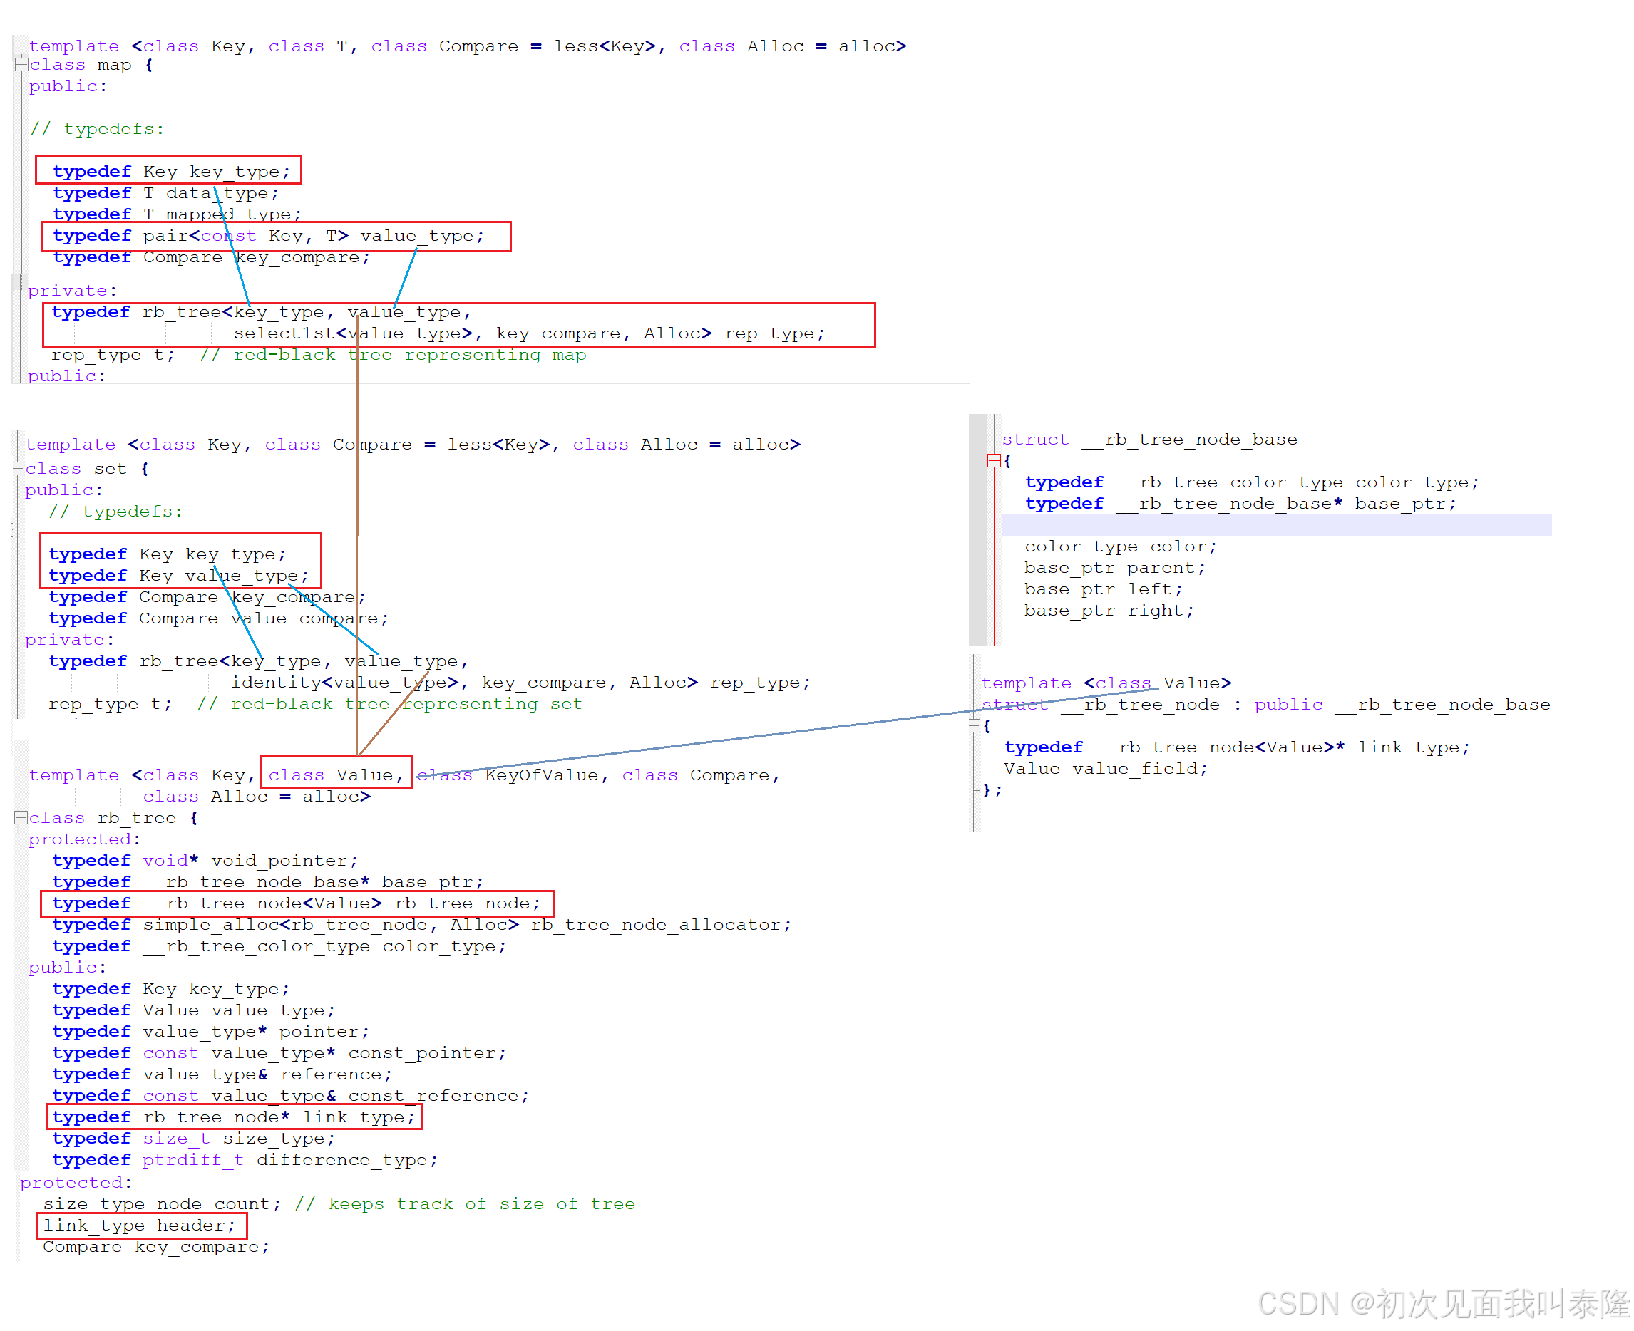Click 'color_type color;' member line

coord(1120,546)
